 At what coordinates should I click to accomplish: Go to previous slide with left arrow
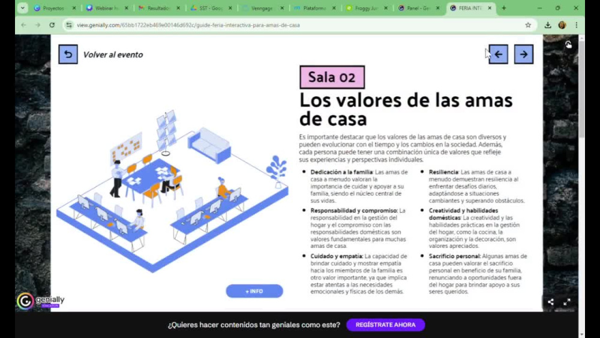(498, 55)
